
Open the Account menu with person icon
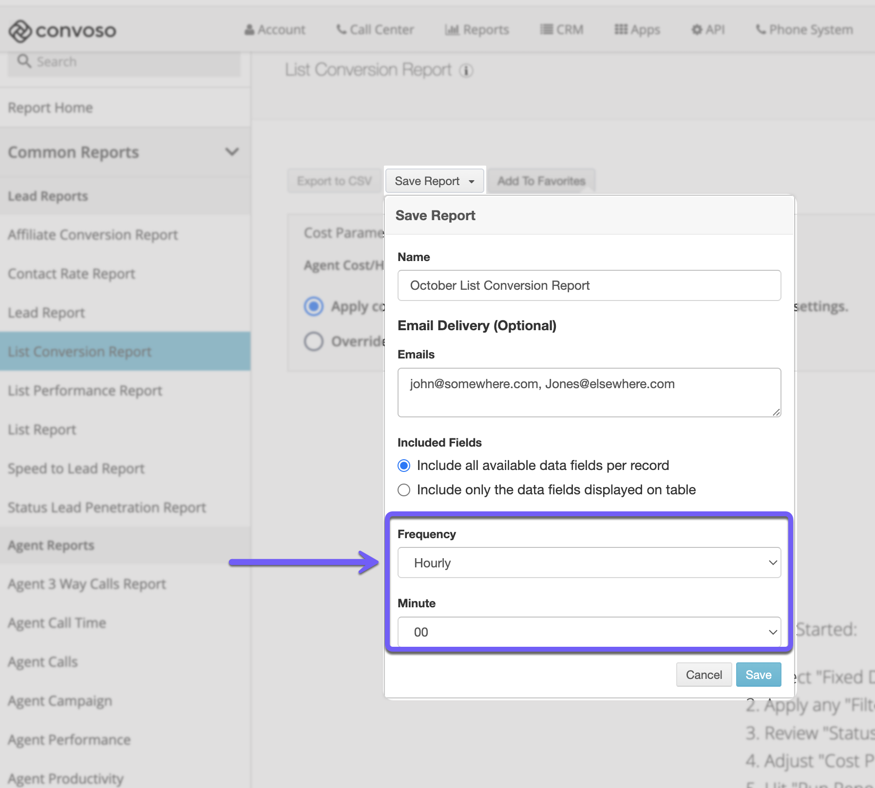[275, 30]
